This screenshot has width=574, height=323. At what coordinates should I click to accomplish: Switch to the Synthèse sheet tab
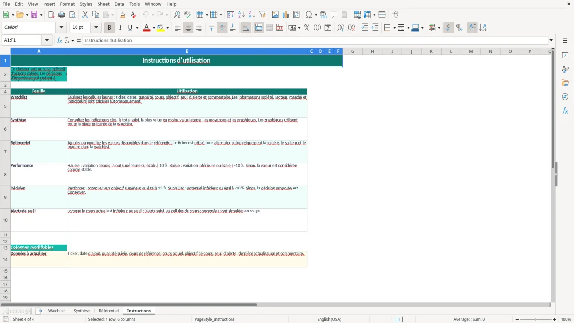[x=82, y=311]
